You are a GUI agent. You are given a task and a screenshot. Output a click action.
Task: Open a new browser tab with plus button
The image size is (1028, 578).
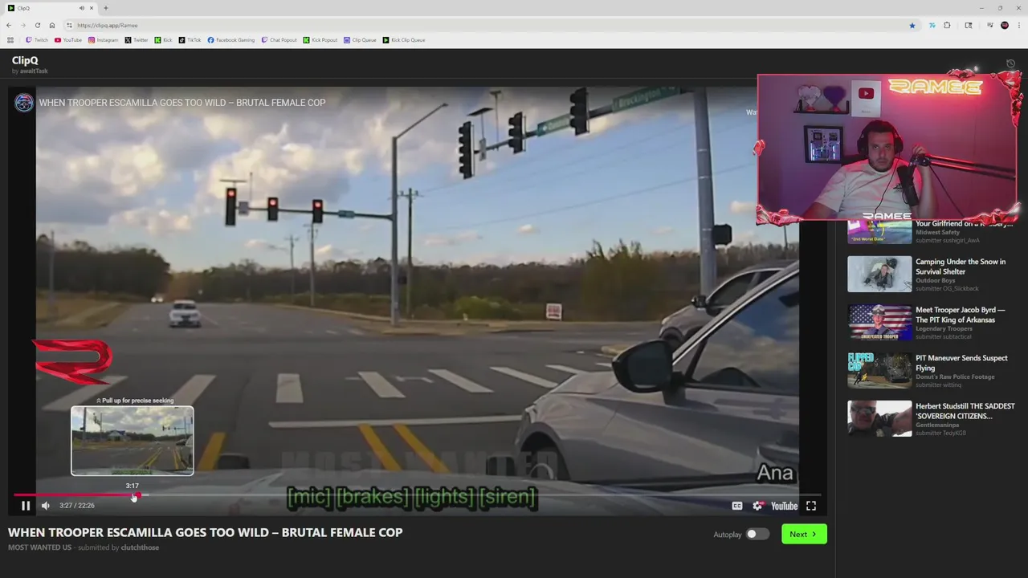point(105,8)
